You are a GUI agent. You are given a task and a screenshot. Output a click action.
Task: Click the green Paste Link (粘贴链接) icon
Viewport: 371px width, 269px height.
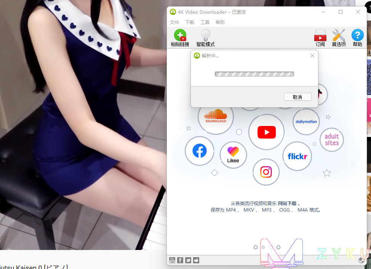180,35
